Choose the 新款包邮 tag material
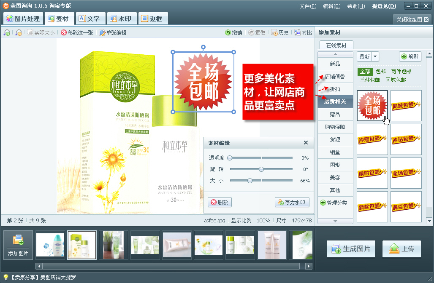434x283 pixels. 372,207
